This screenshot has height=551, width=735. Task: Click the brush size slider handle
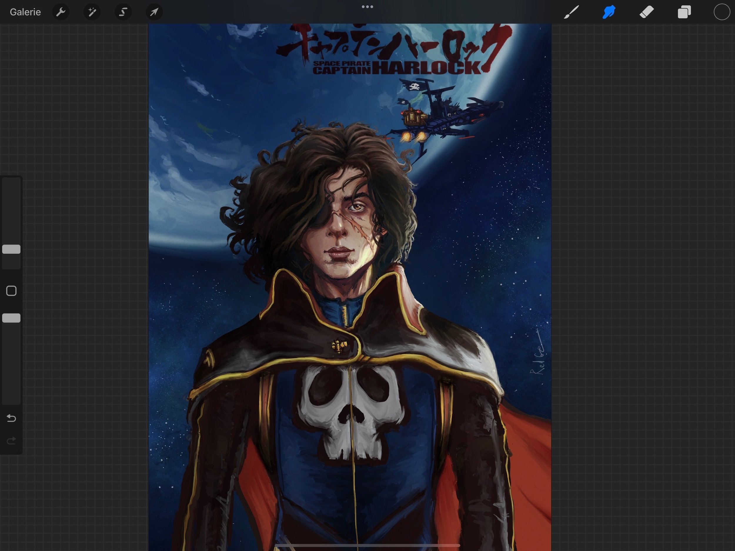pyautogui.click(x=11, y=249)
